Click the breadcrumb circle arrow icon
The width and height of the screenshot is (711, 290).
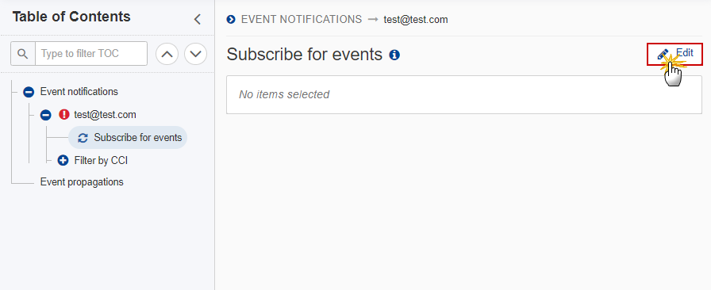coord(231,20)
